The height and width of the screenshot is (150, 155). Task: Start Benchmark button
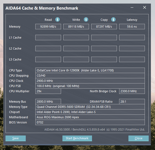point(77,138)
